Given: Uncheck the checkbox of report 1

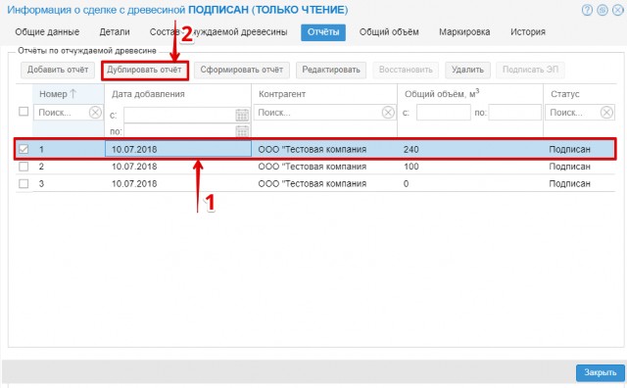Looking at the screenshot, I should 24,149.
